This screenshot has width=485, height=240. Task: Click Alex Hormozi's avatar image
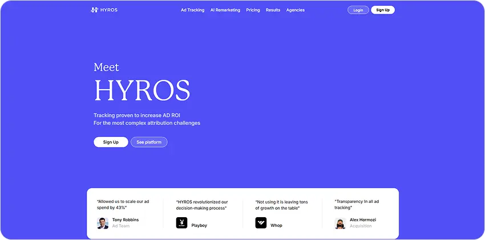340,223
